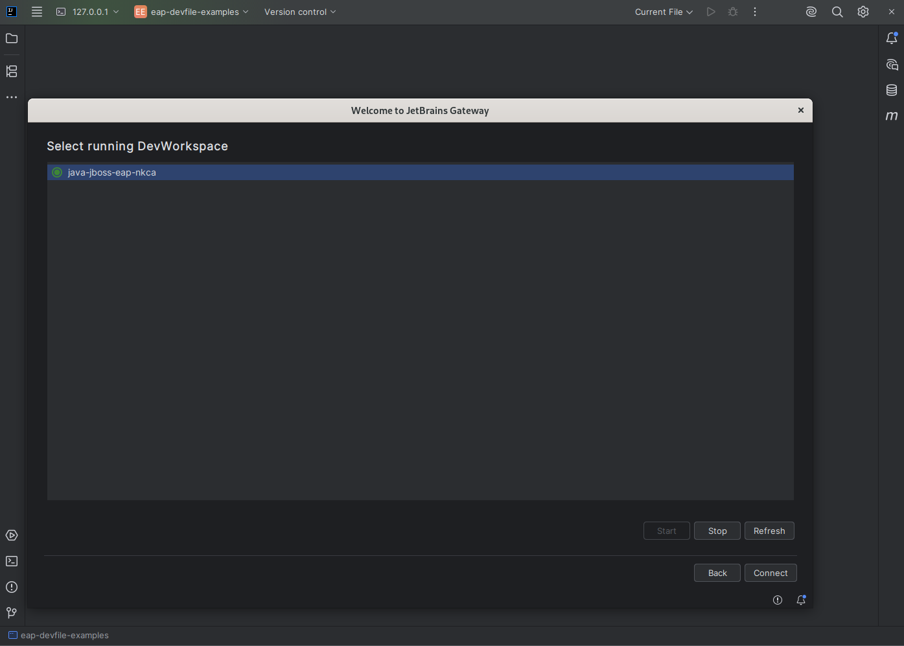Debug the current file

733,12
